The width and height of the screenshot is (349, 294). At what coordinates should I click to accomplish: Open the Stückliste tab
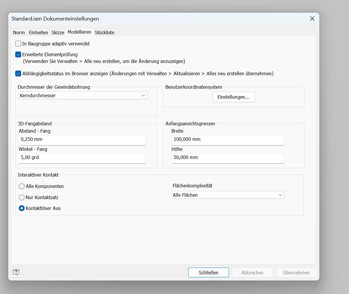point(105,33)
